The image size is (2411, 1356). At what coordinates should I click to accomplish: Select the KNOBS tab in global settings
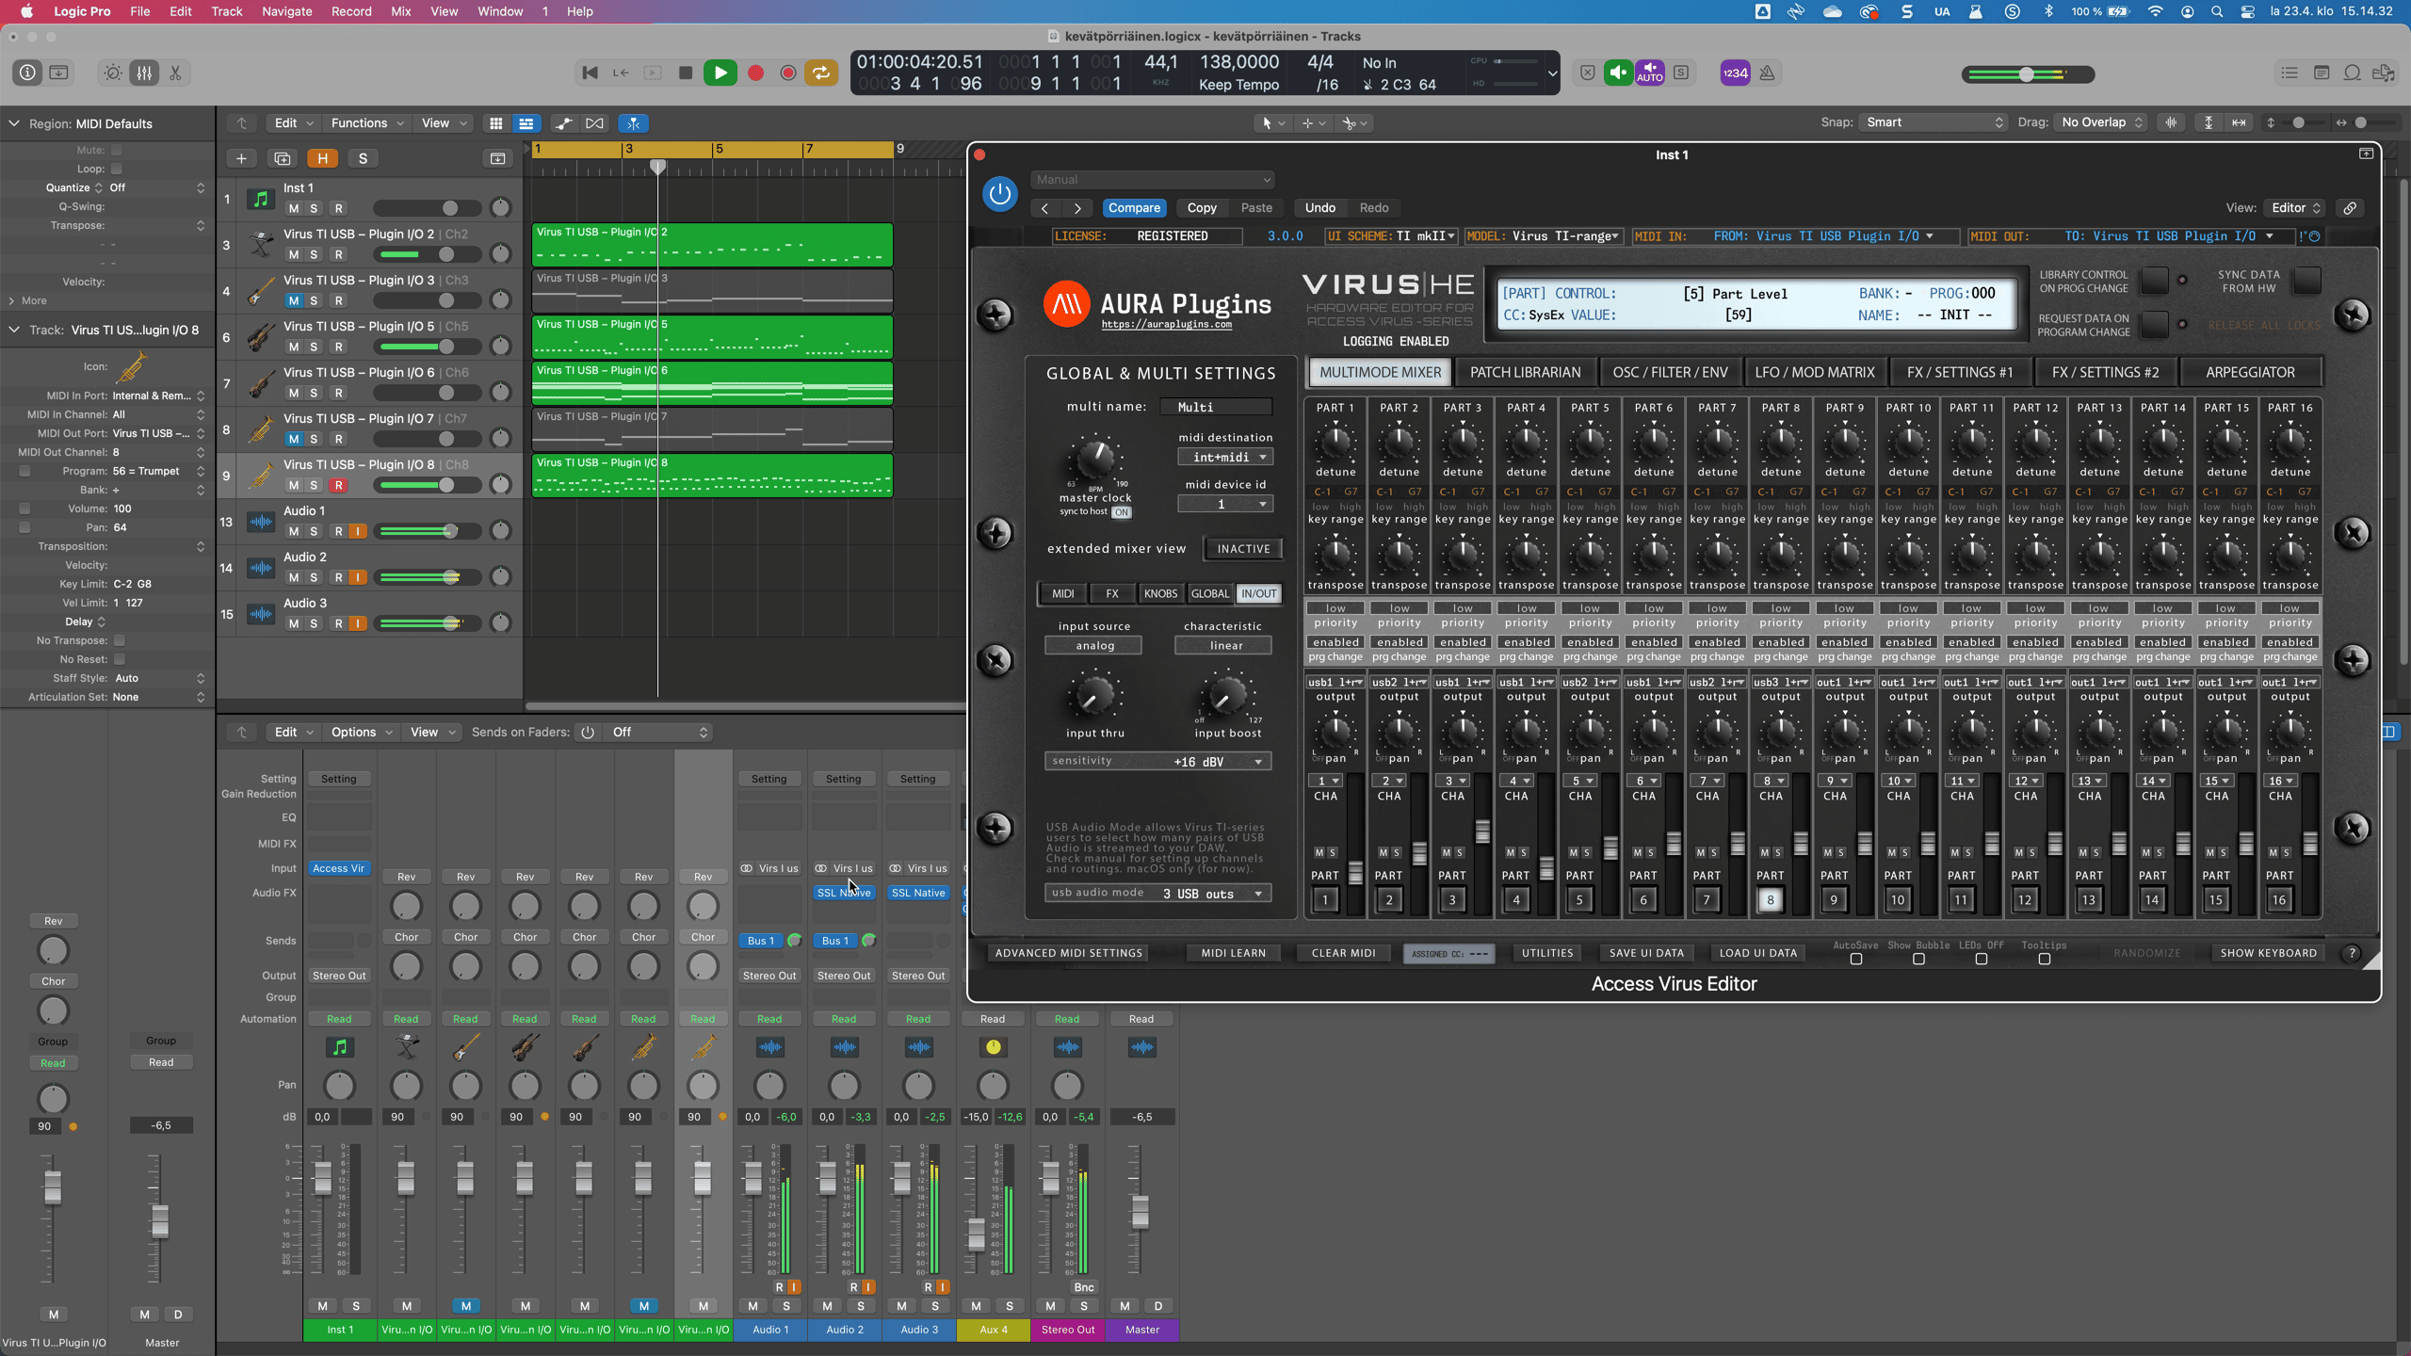coord(1160,593)
